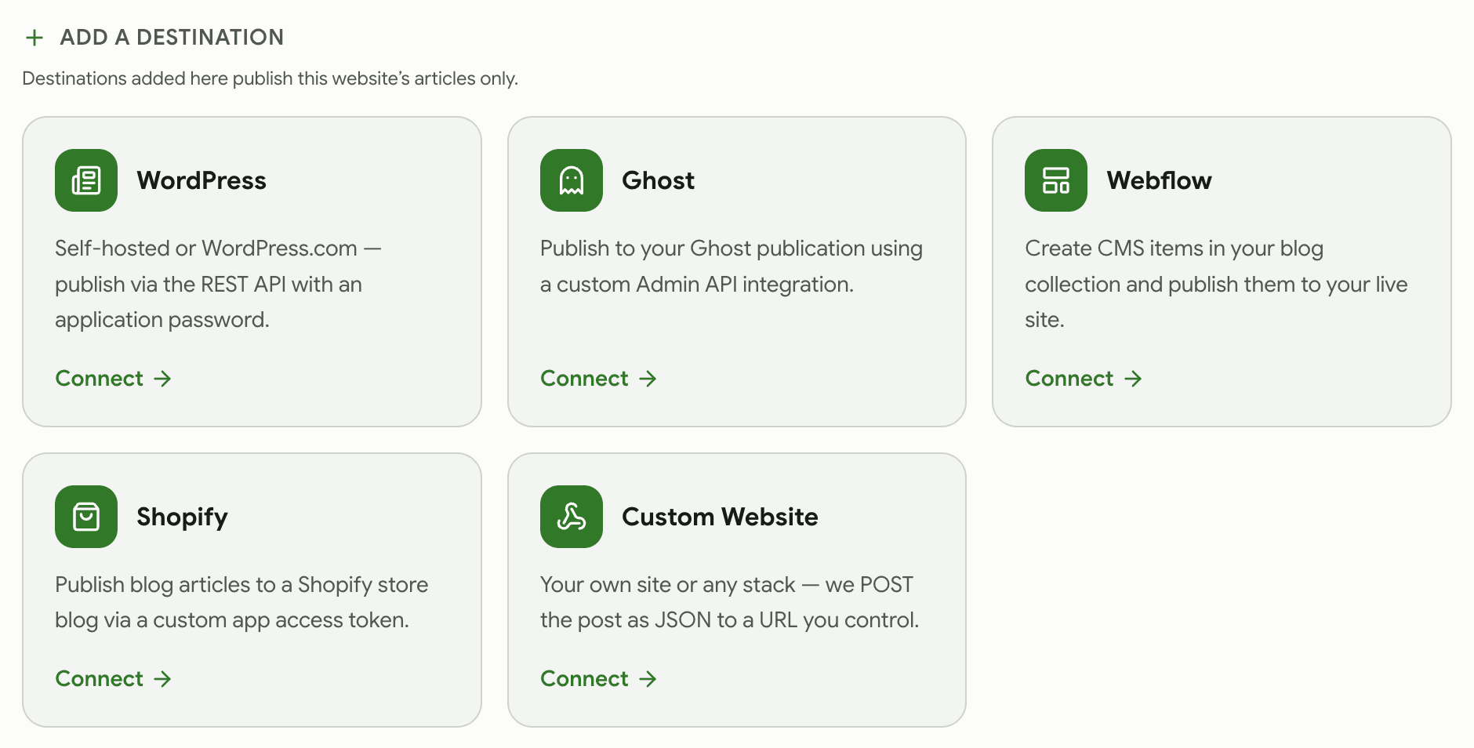Click the Shopify card title
Image resolution: width=1474 pixels, height=748 pixels.
[182, 517]
